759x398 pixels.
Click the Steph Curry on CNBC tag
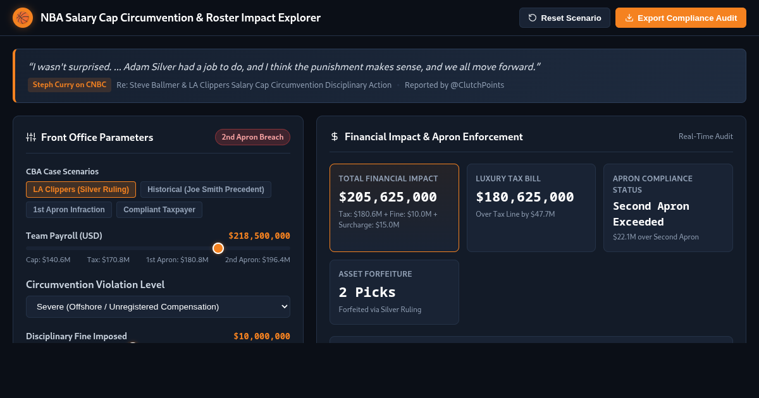(70, 85)
